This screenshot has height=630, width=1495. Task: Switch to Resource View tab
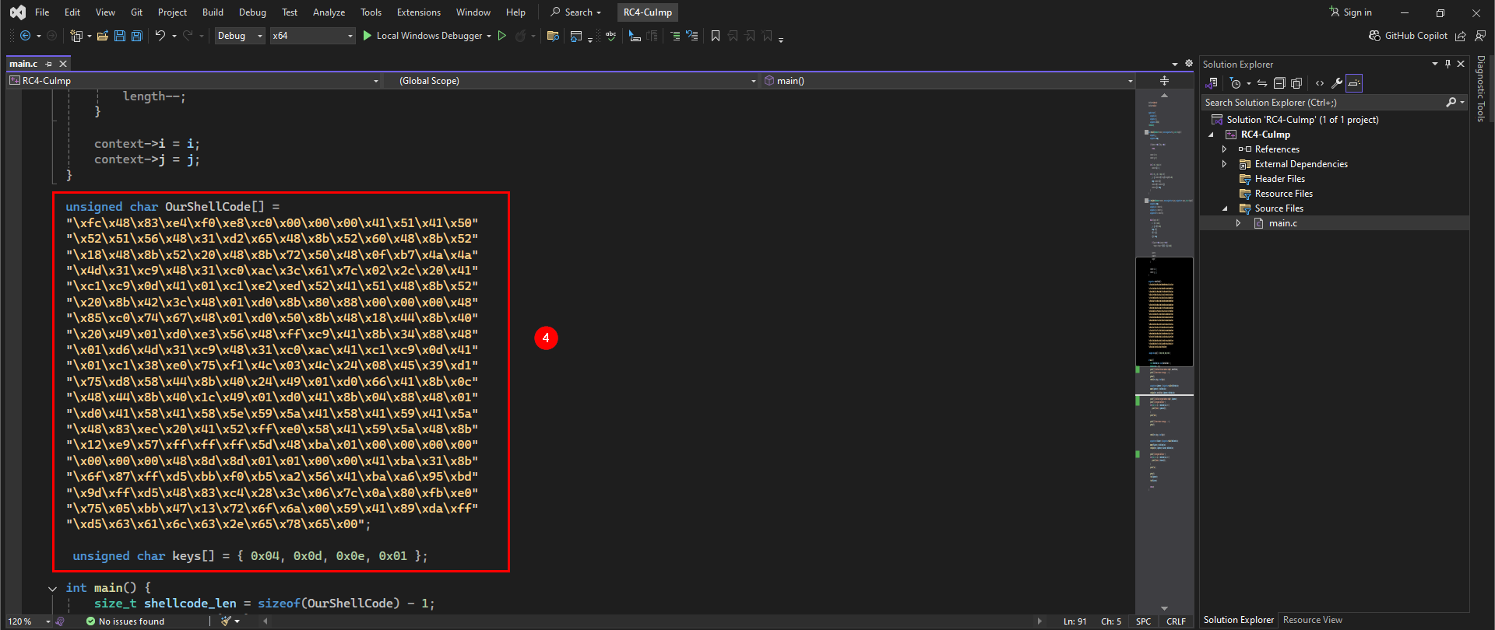[x=1313, y=620]
